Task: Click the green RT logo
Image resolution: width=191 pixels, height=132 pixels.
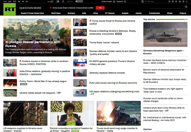Action: 10,9
